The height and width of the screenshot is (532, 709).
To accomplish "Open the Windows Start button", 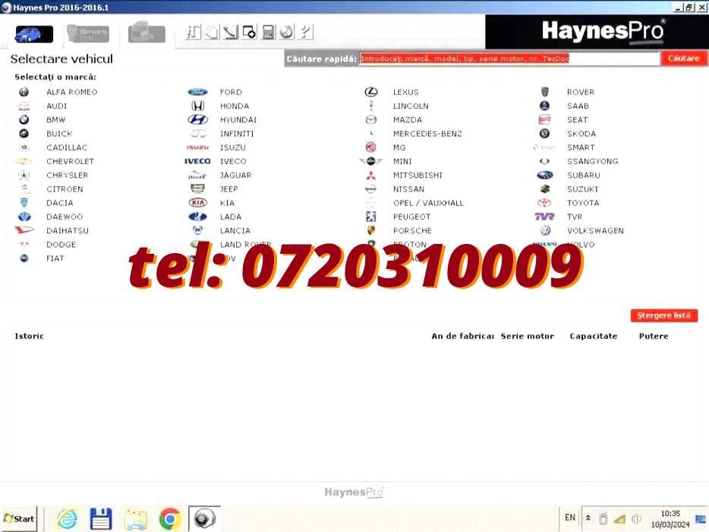I will pos(18,519).
